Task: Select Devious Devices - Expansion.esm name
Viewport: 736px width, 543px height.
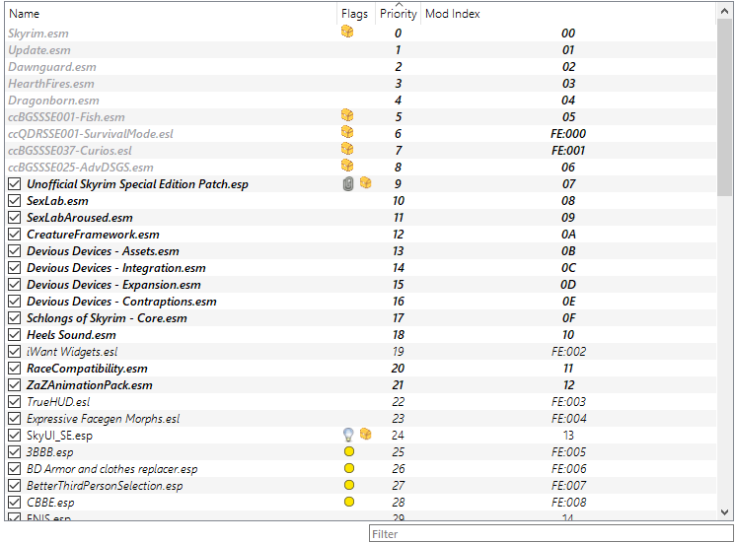Action: pyautogui.click(x=113, y=285)
